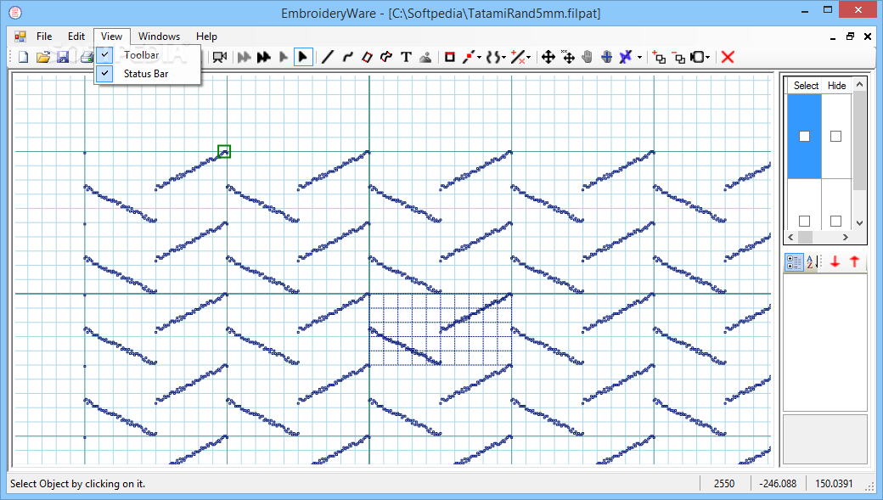Restore the inner document window
The width and height of the screenshot is (883, 500).
tap(851, 37)
